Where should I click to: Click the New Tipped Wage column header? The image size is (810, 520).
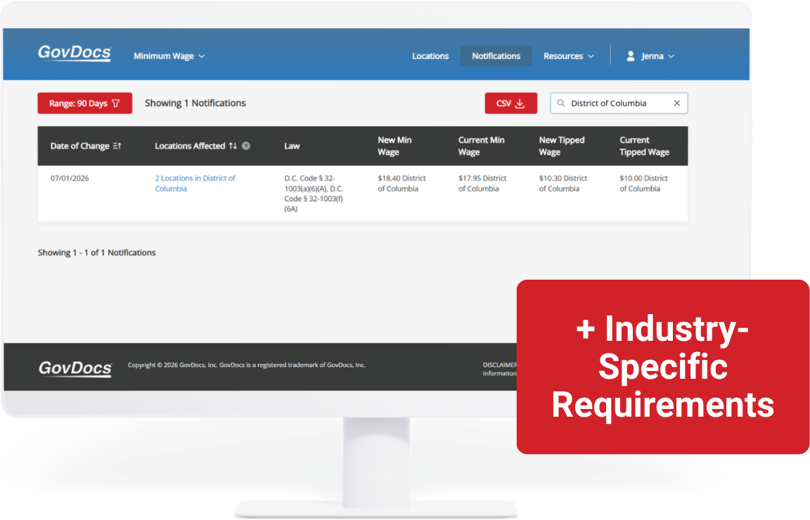pyautogui.click(x=562, y=146)
